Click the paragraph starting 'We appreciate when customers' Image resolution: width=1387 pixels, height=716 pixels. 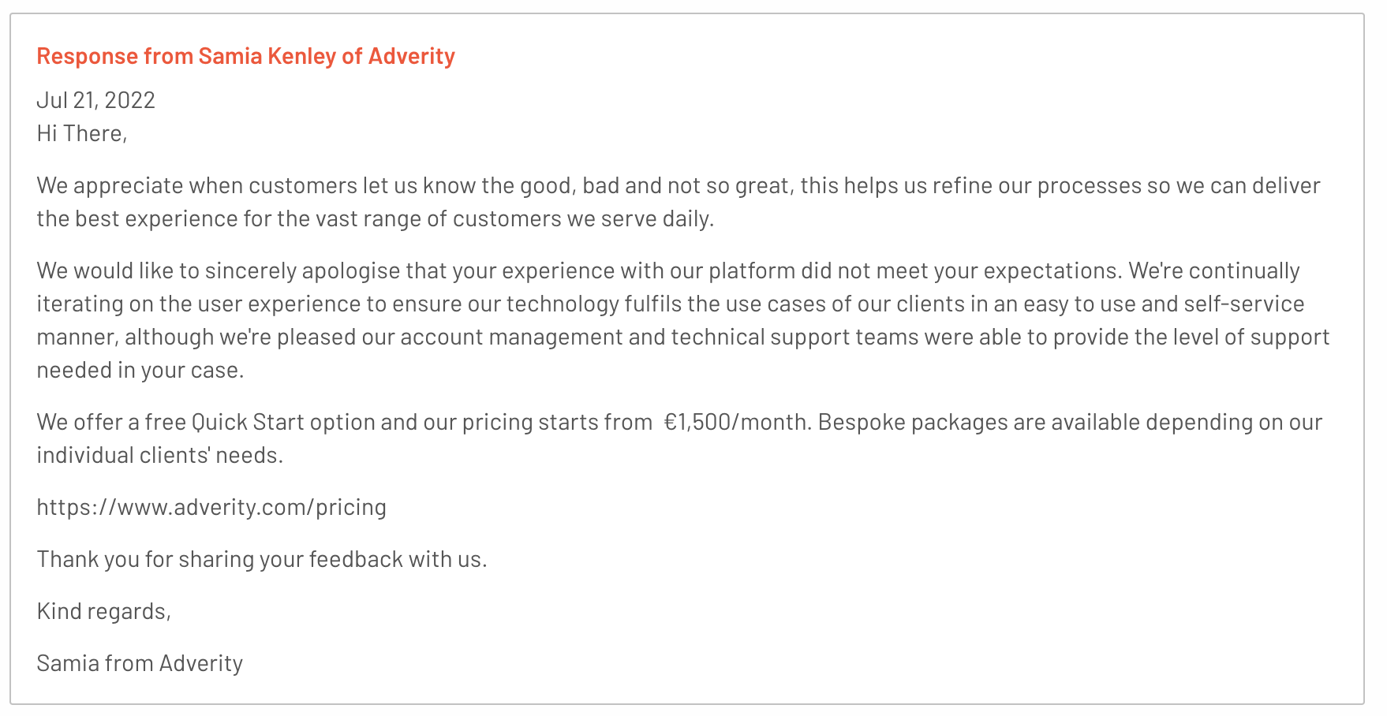[679, 202]
